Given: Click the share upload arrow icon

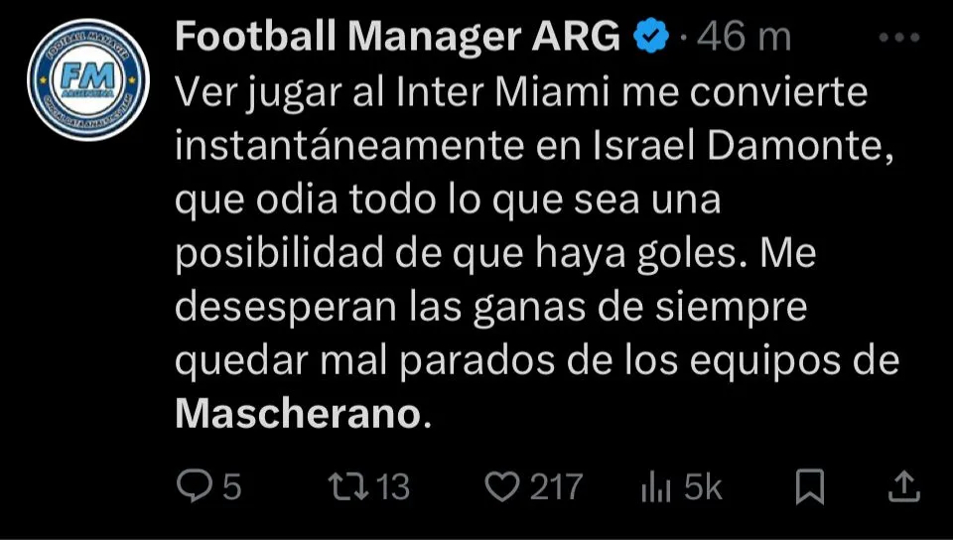Looking at the screenshot, I should tap(902, 486).
